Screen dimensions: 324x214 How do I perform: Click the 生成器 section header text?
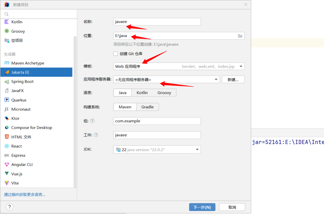(x=10, y=54)
